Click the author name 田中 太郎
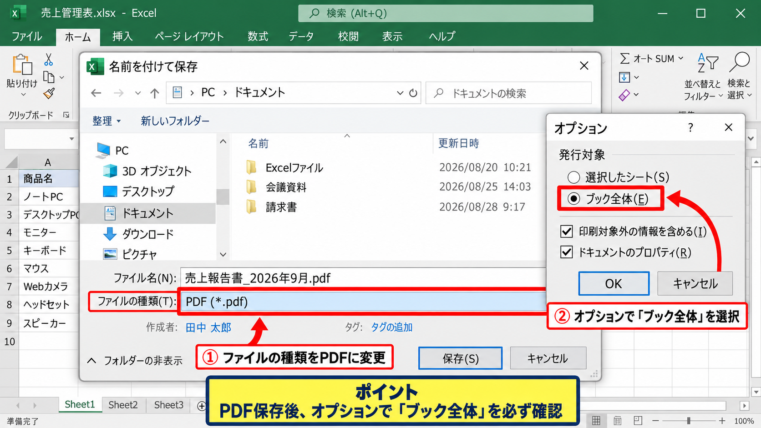Viewport: 761px width, 428px height. point(208,327)
